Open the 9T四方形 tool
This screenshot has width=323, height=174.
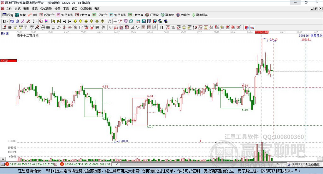tap(118, 15)
